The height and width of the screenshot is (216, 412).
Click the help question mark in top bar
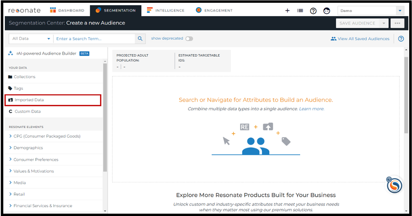[313, 11]
